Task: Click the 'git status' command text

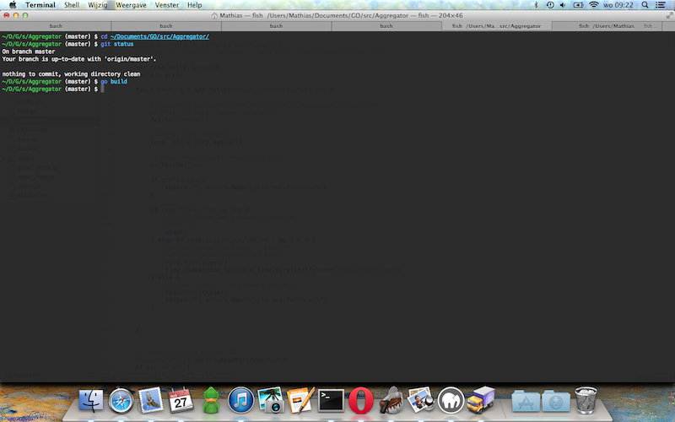Action: [117, 44]
